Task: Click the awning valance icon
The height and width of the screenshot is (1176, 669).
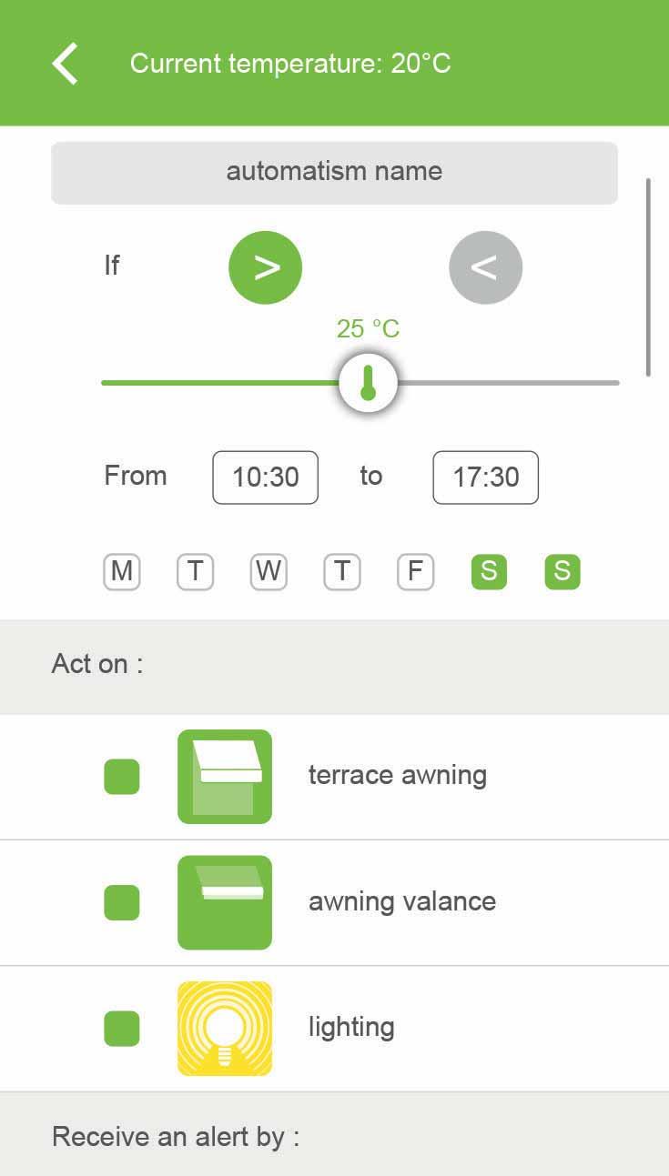Action: tap(225, 902)
